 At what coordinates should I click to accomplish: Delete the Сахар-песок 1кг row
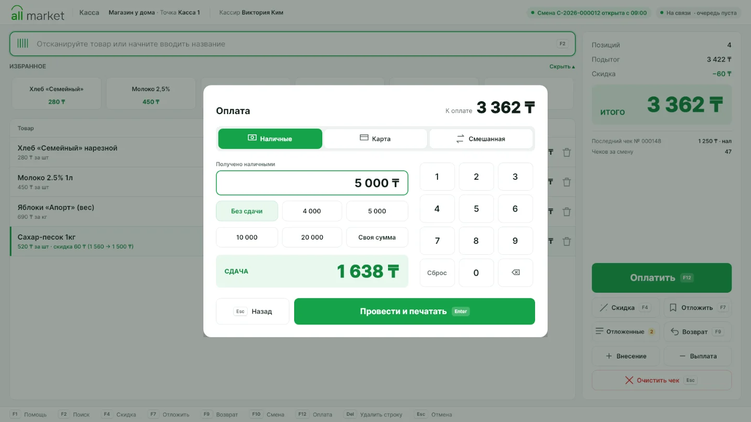(x=566, y=241)
